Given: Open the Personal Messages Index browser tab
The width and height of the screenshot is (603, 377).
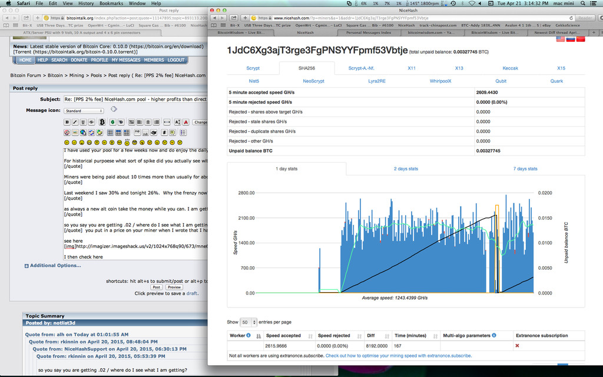Looking at the screenshot, I should 369,33.
